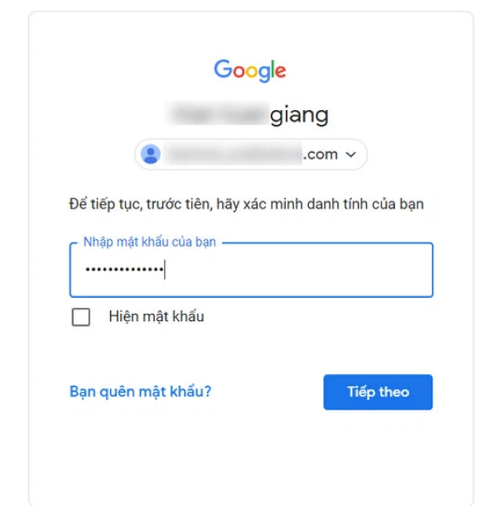497x523 pixels.
Task: Open the account chip ending in .com
Action: 251,154
